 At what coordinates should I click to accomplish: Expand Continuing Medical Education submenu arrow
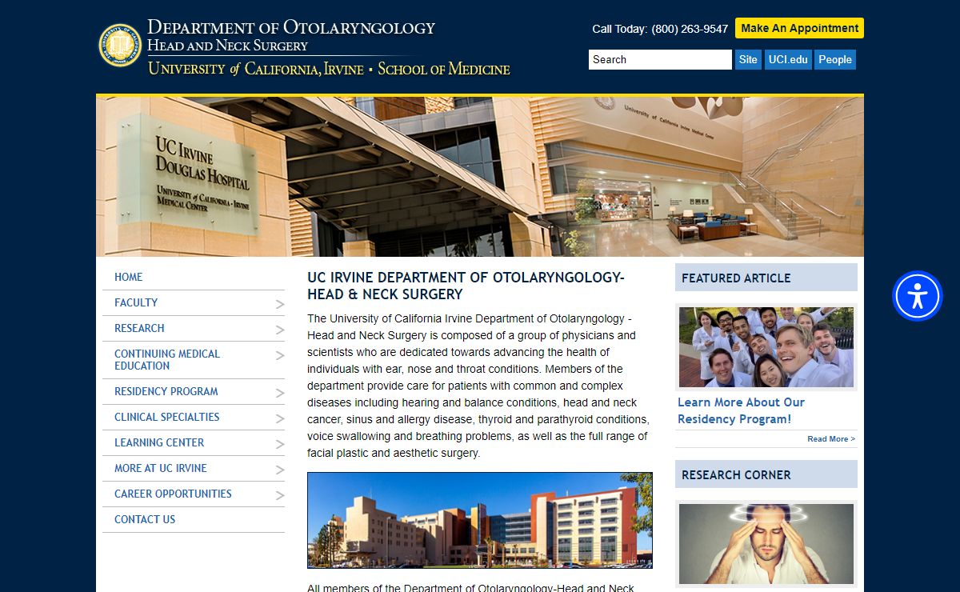click(x=280, y=355)
